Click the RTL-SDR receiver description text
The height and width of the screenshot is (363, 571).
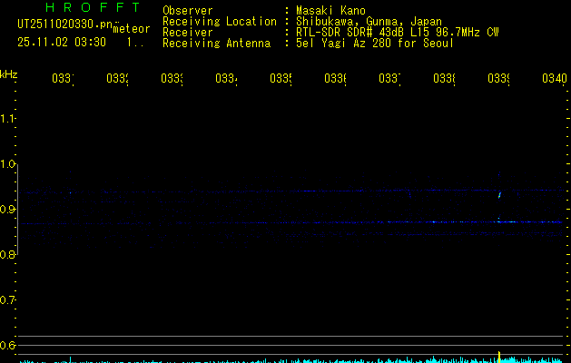397,33
